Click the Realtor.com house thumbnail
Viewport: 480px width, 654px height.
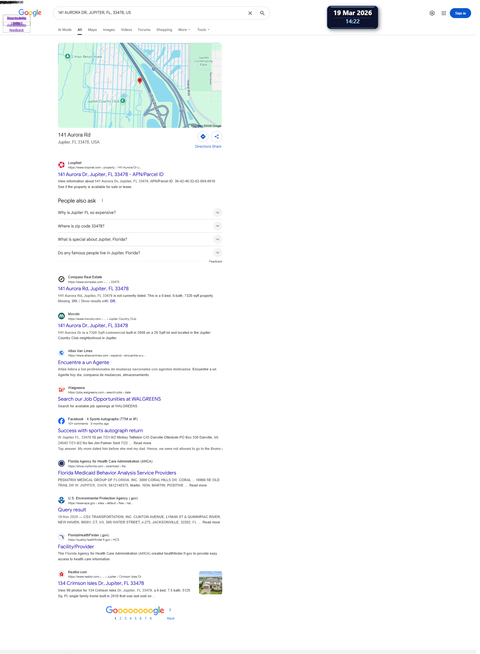pos(211,583)
